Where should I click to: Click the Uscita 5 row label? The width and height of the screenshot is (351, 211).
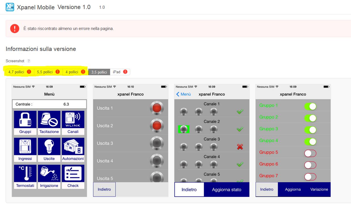tap(105, 178)
